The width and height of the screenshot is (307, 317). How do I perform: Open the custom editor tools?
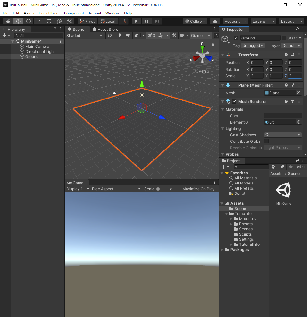70,21
